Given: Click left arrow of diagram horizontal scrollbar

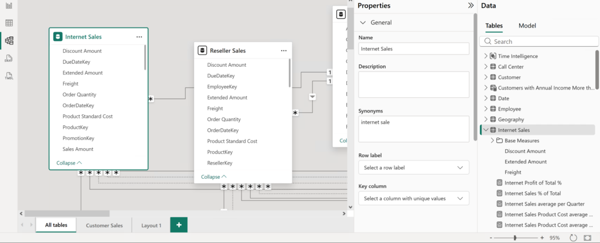Looking at the screenshot, I should tap(22, 214).
